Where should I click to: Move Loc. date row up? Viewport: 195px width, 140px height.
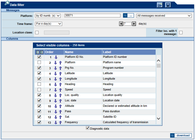(60, 101)
